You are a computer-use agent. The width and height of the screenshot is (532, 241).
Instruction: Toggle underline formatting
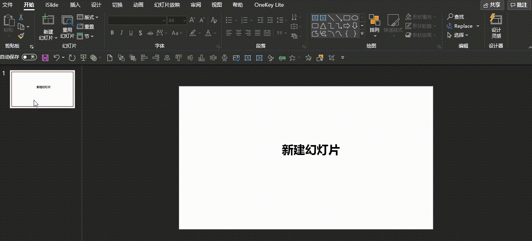[x=131, y=33]
